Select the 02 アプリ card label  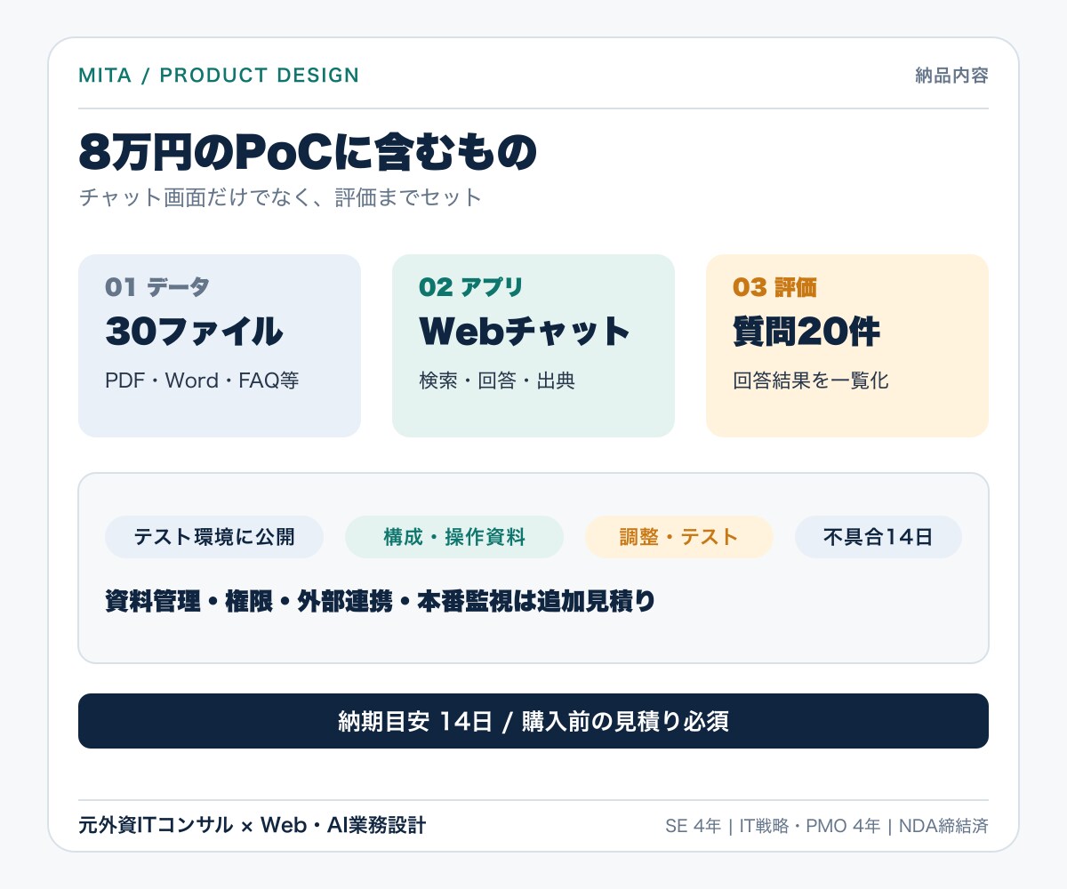(x=471, y=287)
